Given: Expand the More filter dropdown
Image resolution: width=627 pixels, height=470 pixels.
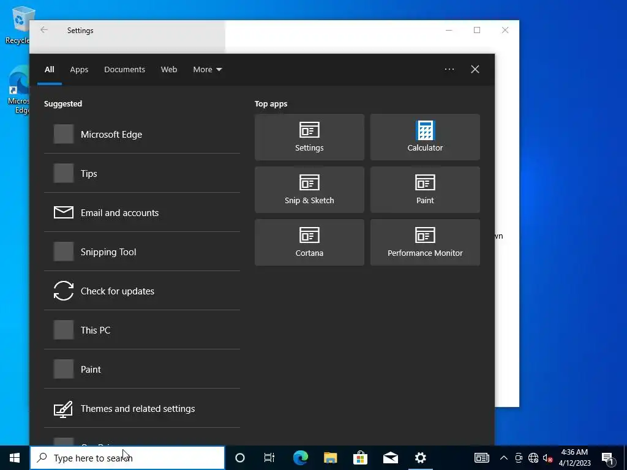Looking at the screenshot, I should 207,70.
